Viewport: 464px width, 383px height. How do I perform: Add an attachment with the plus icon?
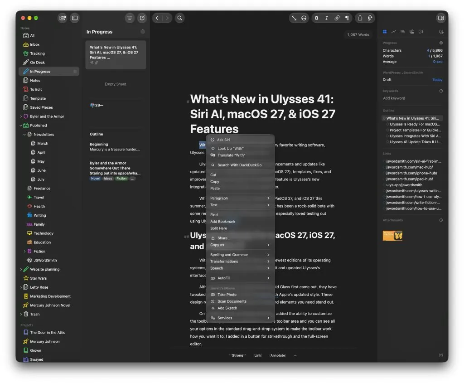tap(441, 220)
